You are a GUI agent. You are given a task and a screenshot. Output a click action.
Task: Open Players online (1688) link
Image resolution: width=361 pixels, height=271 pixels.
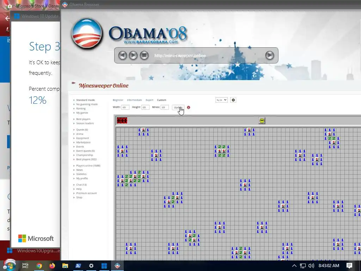pos(88,166)
